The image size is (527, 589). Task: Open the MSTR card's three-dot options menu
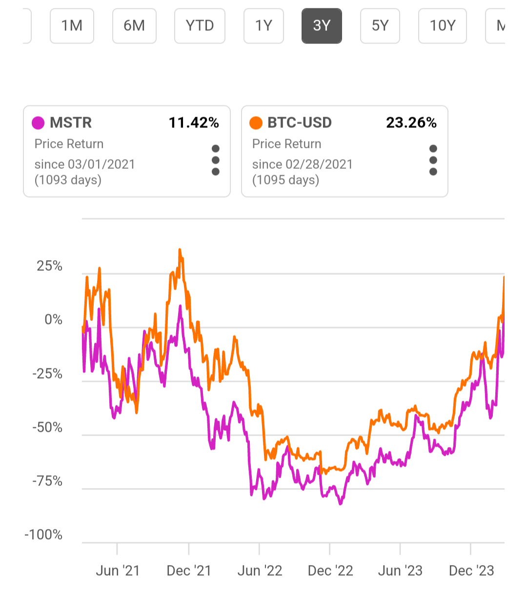(x=216, y=160)
